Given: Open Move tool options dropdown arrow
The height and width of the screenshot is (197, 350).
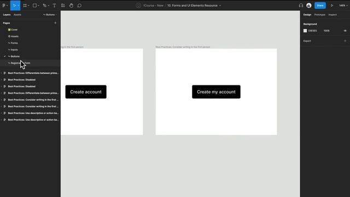Looking at the screenshot, I should [18, 5].
